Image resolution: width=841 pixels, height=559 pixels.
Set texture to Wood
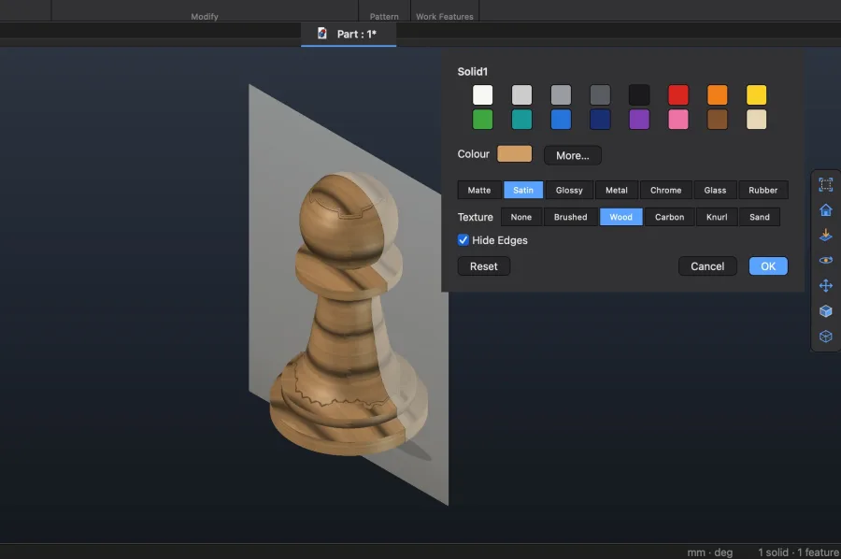click(620, 217)
